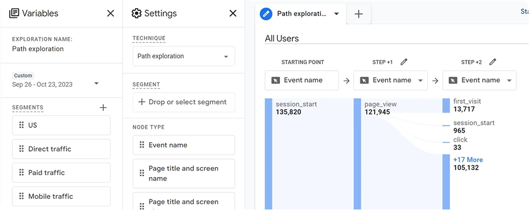The height and width of the screenshot is (210, 529).
Task: Click the page_view node bar
Action: 357,154
